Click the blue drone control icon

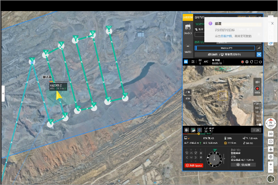coord(259,55)
